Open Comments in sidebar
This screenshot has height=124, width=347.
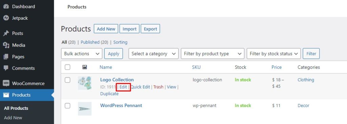(x=23, y=68)
